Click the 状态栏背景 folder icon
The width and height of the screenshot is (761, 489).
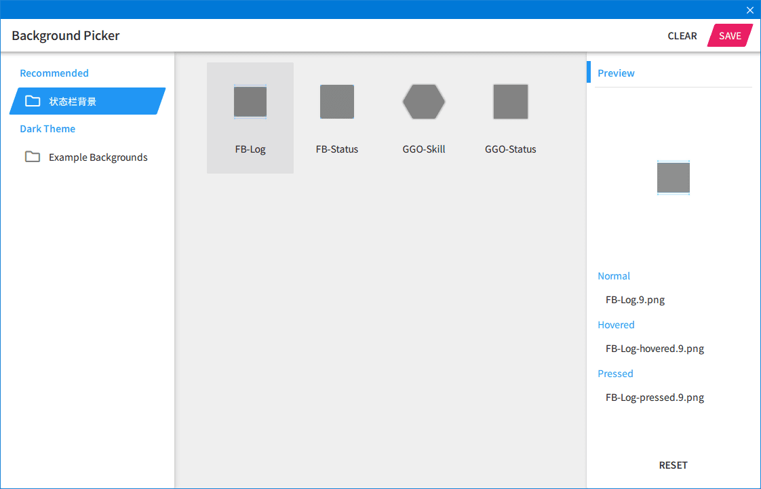(x=33, y=101)
